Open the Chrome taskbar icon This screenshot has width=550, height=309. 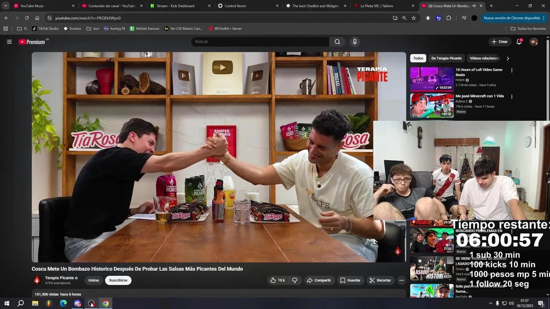(105, 303)
